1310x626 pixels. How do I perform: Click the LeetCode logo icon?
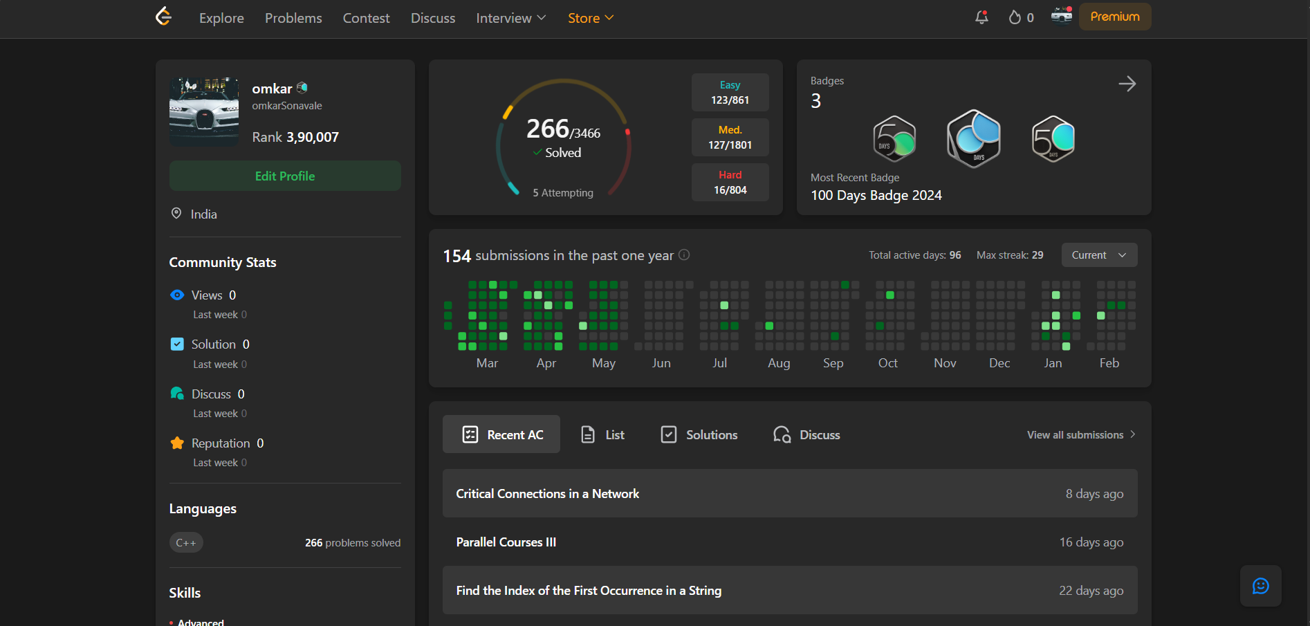163,16
